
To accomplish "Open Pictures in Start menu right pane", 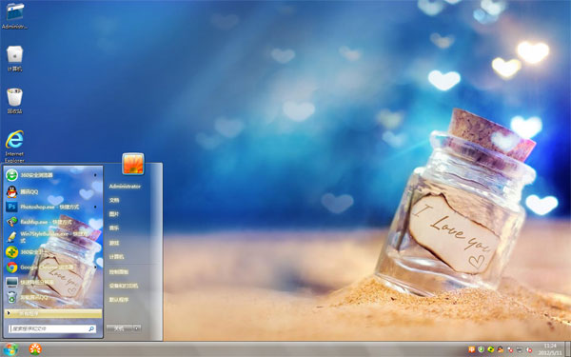I will click(x=114, y=214).
